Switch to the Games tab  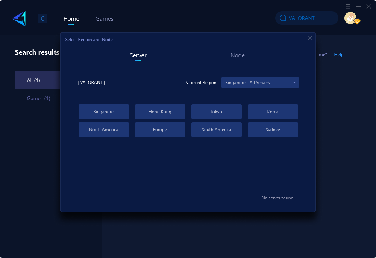coord(104,19)
